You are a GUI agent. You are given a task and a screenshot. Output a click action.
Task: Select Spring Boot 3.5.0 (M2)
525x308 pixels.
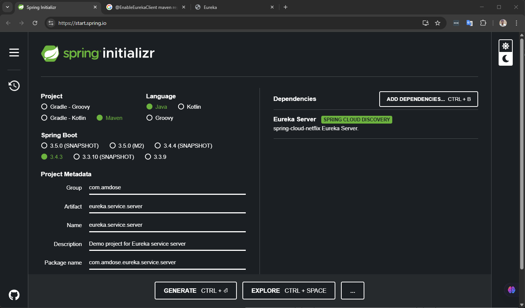click(127, 146)
